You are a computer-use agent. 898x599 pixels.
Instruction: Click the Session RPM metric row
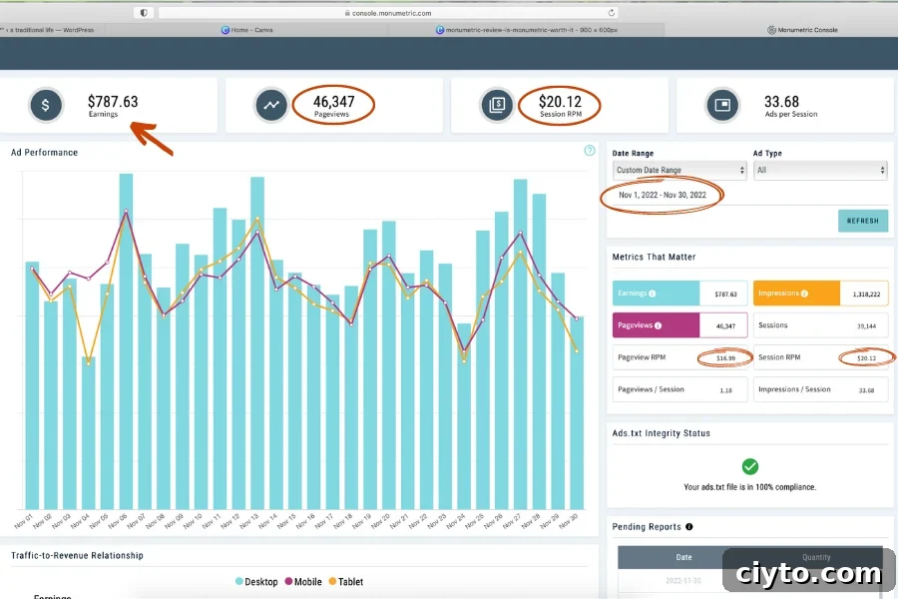pyautogui.click(x=820, y=357)
